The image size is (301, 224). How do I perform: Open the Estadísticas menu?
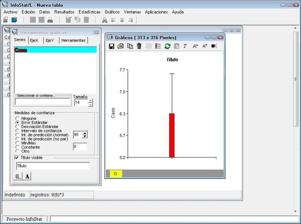[89, 12]
